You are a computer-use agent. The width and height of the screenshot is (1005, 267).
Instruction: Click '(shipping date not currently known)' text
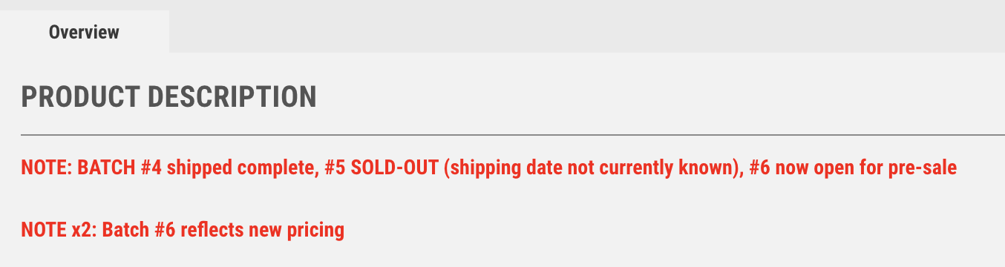(592, 168)
